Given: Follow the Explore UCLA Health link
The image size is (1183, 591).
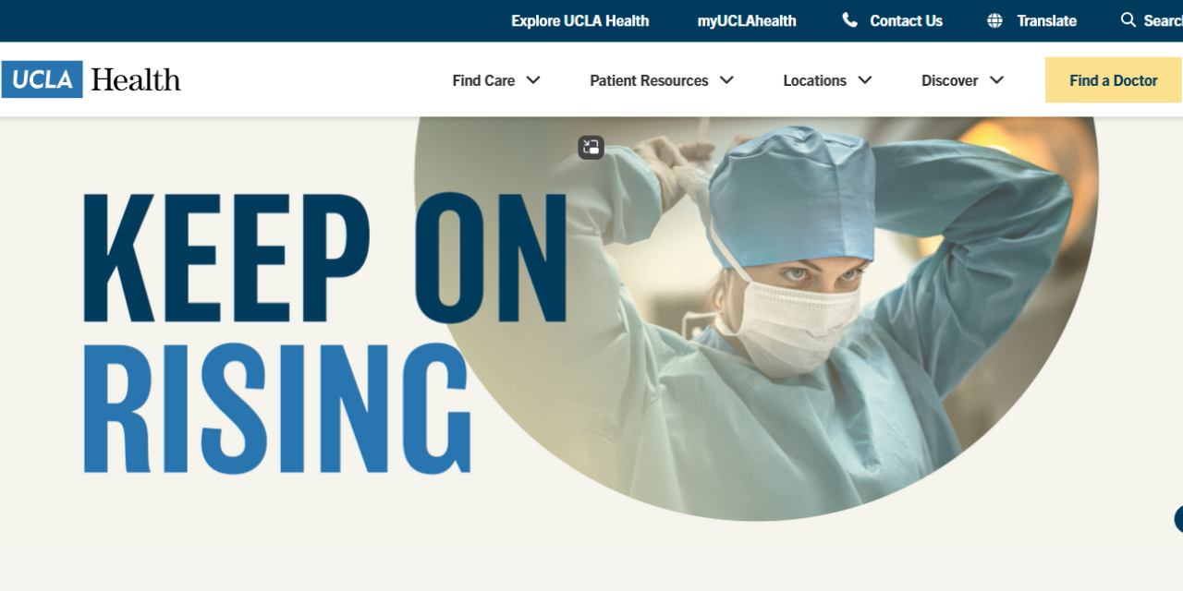Looking at the screenshot, I should coord(580,20).
